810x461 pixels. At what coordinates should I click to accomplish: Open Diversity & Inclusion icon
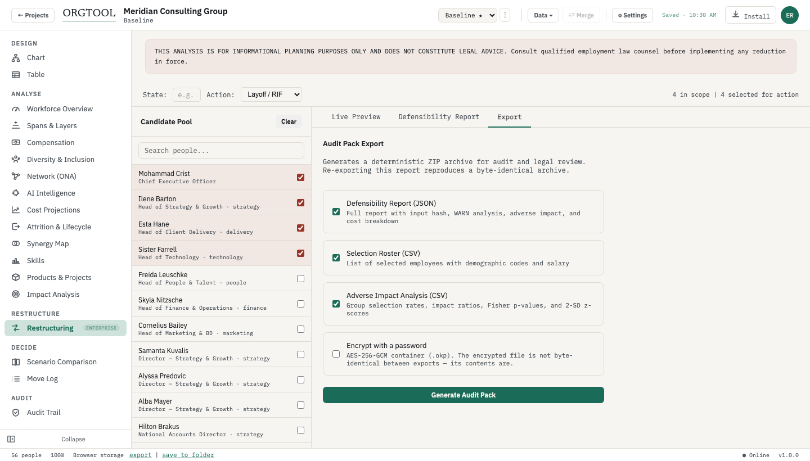coord(16,160)
